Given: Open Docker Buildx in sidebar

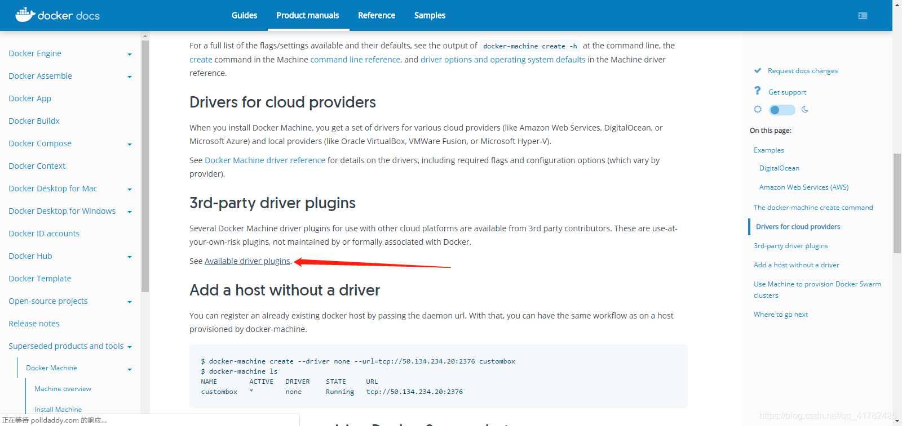Looking at the screenshot, I should pyautogui.click(x=34, y=121).
